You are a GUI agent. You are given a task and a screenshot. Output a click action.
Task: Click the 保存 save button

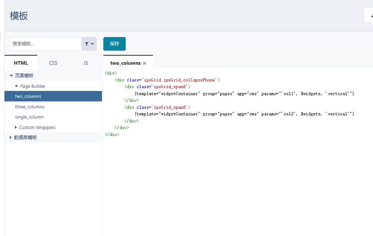pyautogui.click(x=114, y=44)
